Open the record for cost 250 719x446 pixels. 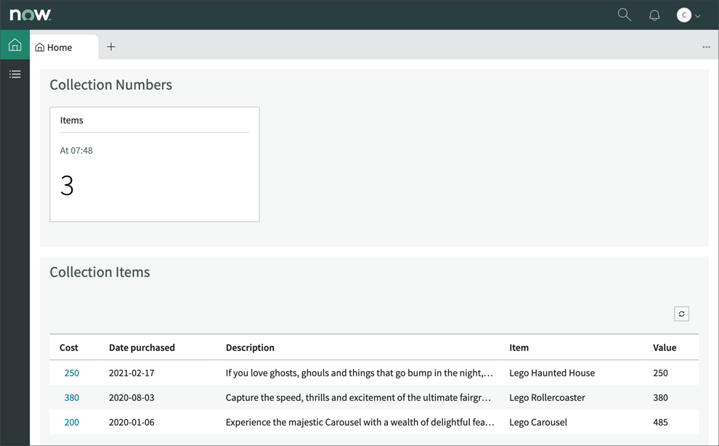tap(71, 373)
